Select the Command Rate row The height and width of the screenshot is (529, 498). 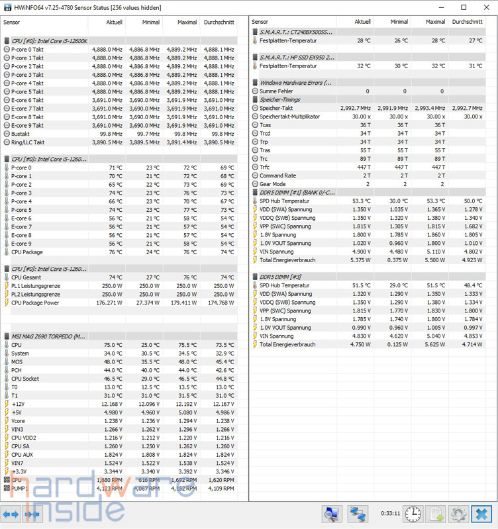point(368,175)
